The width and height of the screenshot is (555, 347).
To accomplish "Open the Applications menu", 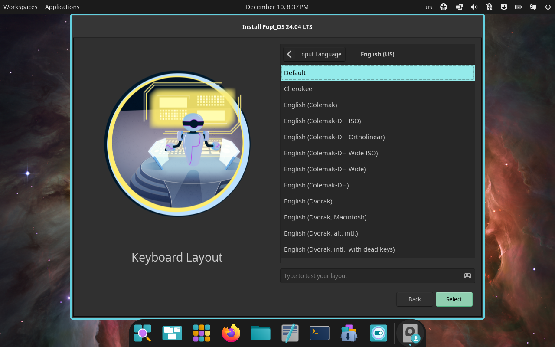I will (x=62, y=7).
